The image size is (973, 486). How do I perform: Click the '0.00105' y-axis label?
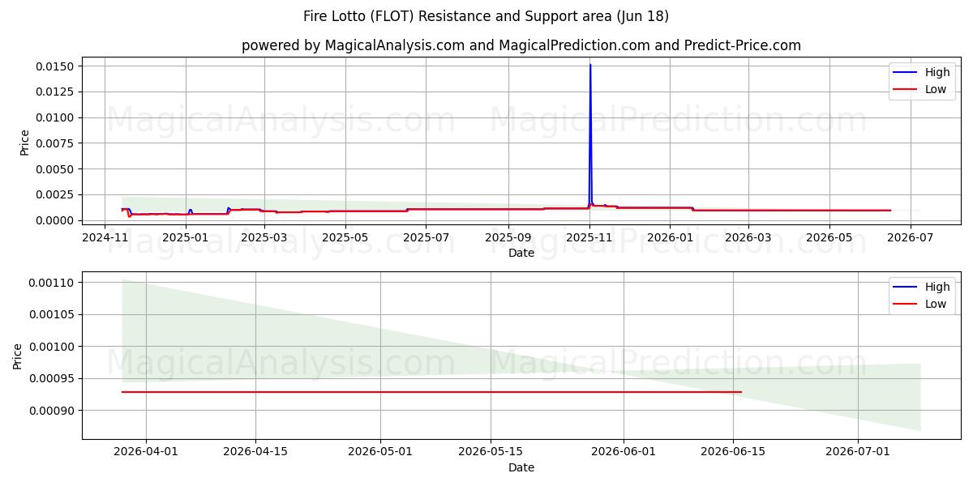(x=53, y=314)
